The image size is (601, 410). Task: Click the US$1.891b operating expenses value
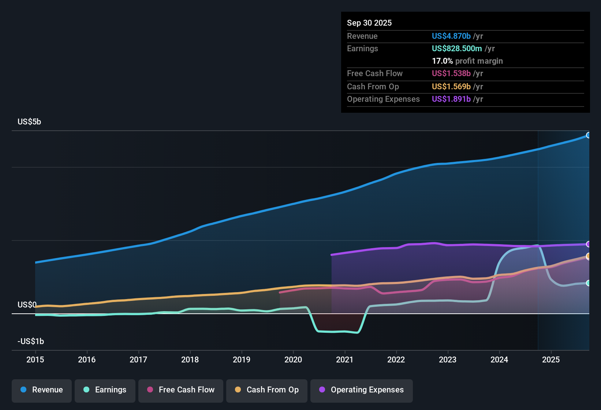(451, 99)
